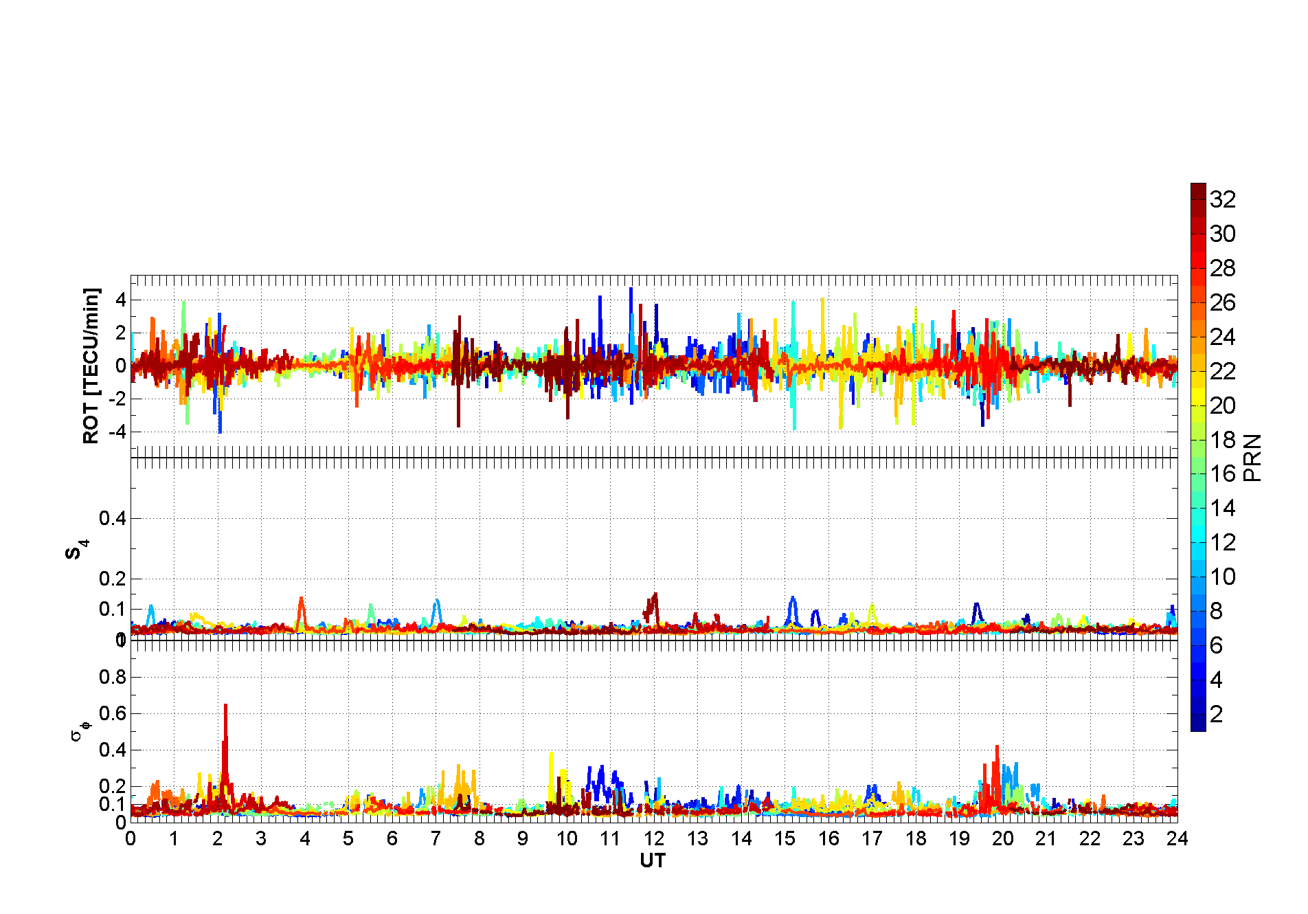Select PRN colorbar tick label 30
Screen dimensions: 1308x914
pyautogui.click(x=1223, y=234)
